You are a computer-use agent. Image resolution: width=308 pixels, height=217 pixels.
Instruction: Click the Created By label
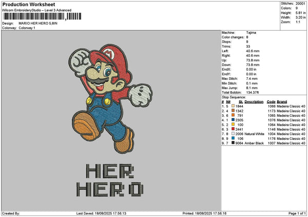pyautogui.click(x=11, y=213)
